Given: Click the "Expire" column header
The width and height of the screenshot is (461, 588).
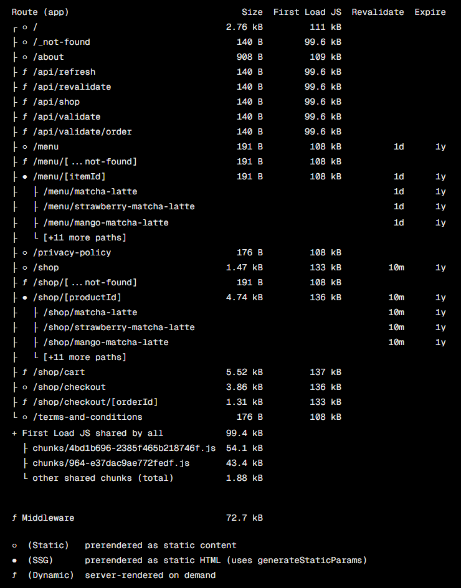Looking at the screenshot, I should coord(430,12).
